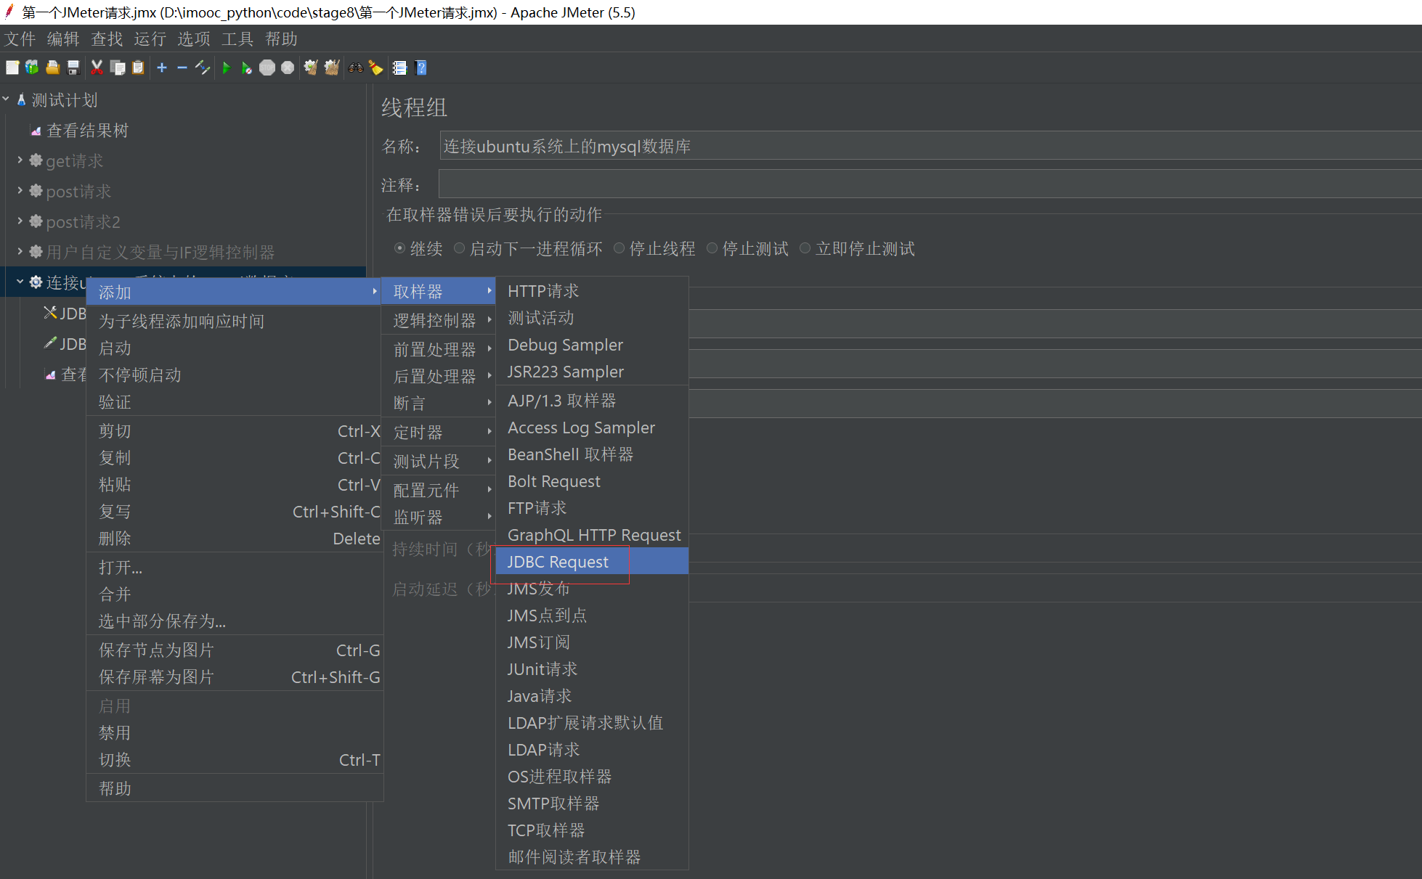Click the Toggle pencil-arrows toolbar icon

(203, 68)
